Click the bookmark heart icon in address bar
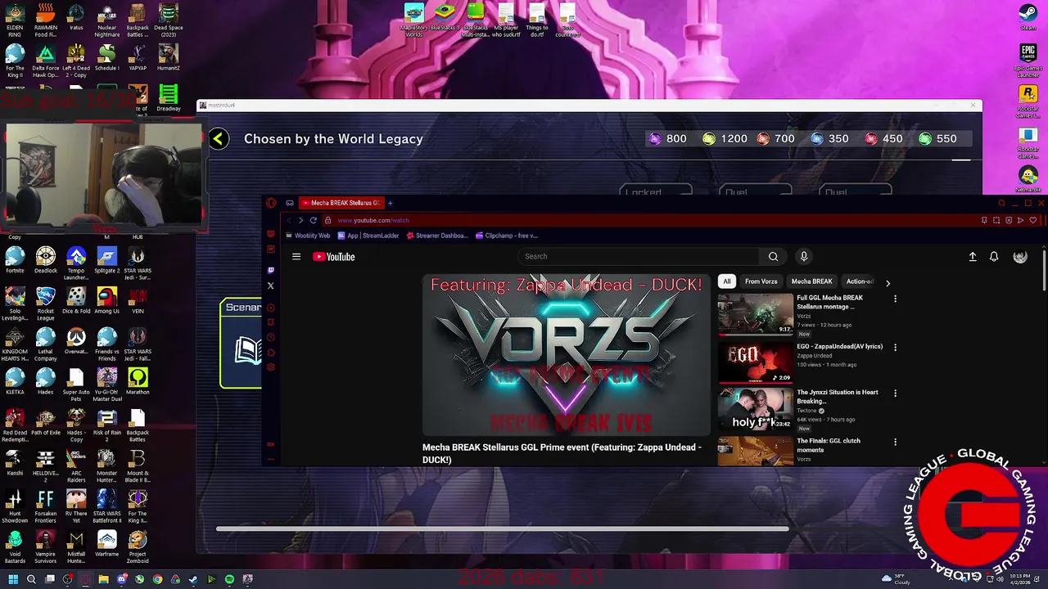Screen dimensions: 1048x589 1033,220
